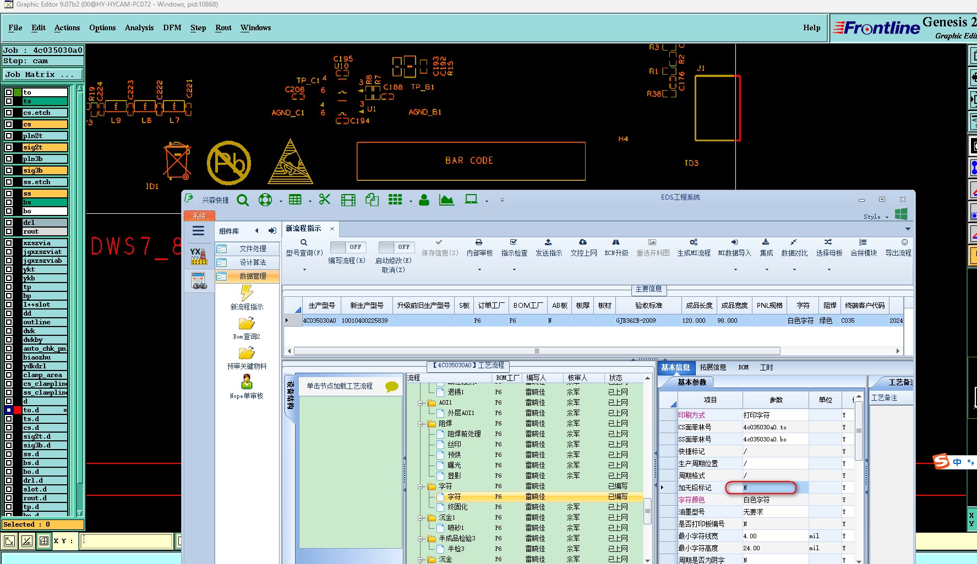The width and height of the screenshot is (977, 564).
Task: Click the pin icon beside 组件库
Action: (272, 231)
